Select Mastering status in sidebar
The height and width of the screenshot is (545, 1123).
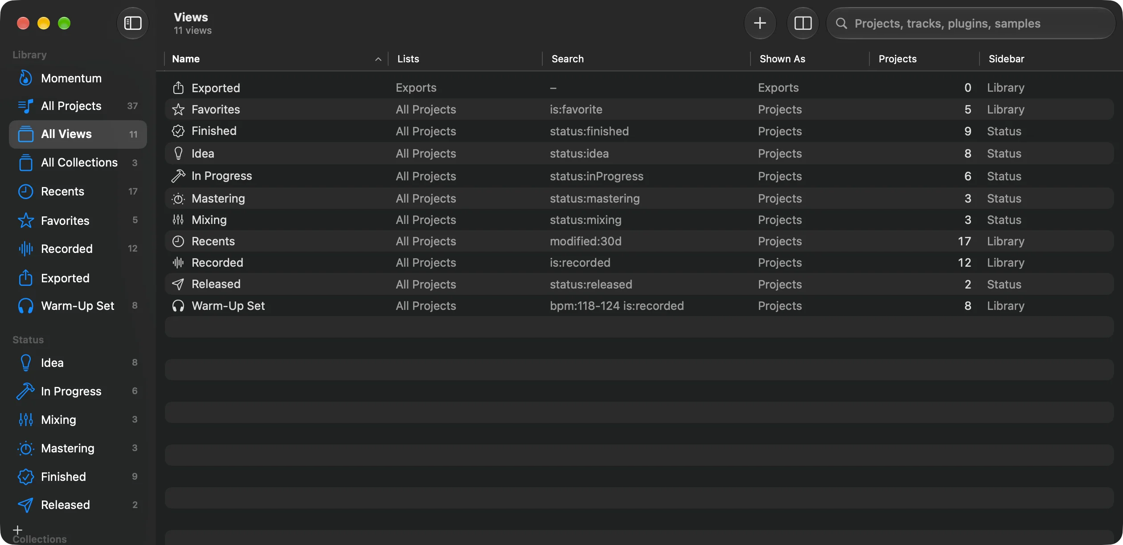(x=78, y=448)
